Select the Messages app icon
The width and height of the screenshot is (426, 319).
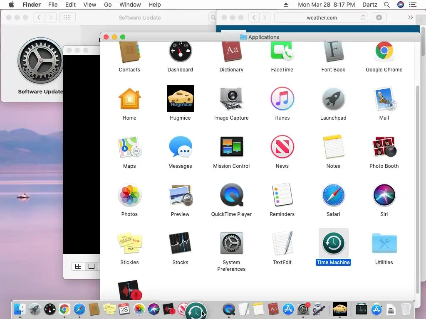pos(180,147)
